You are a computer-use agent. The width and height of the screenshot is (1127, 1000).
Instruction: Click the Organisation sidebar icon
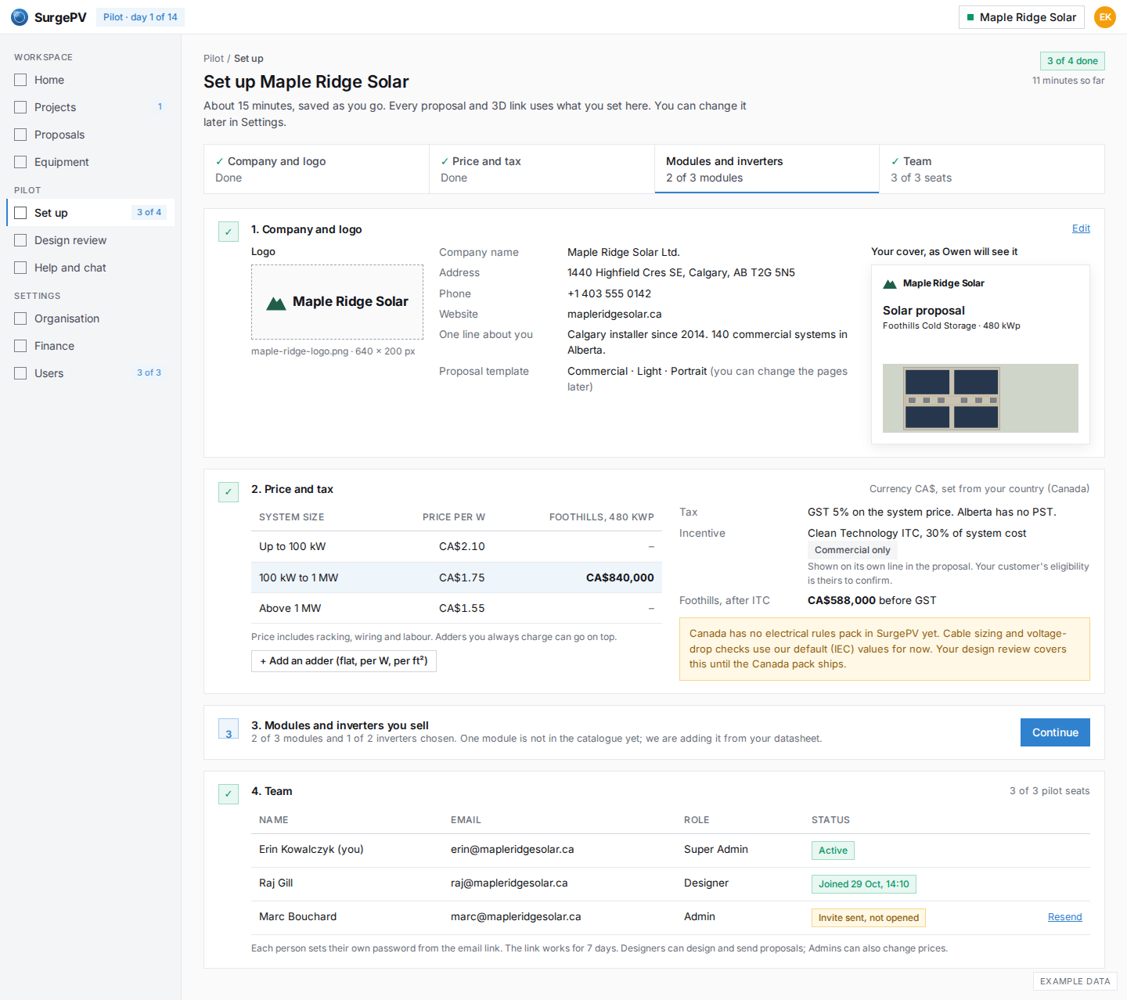20,318
